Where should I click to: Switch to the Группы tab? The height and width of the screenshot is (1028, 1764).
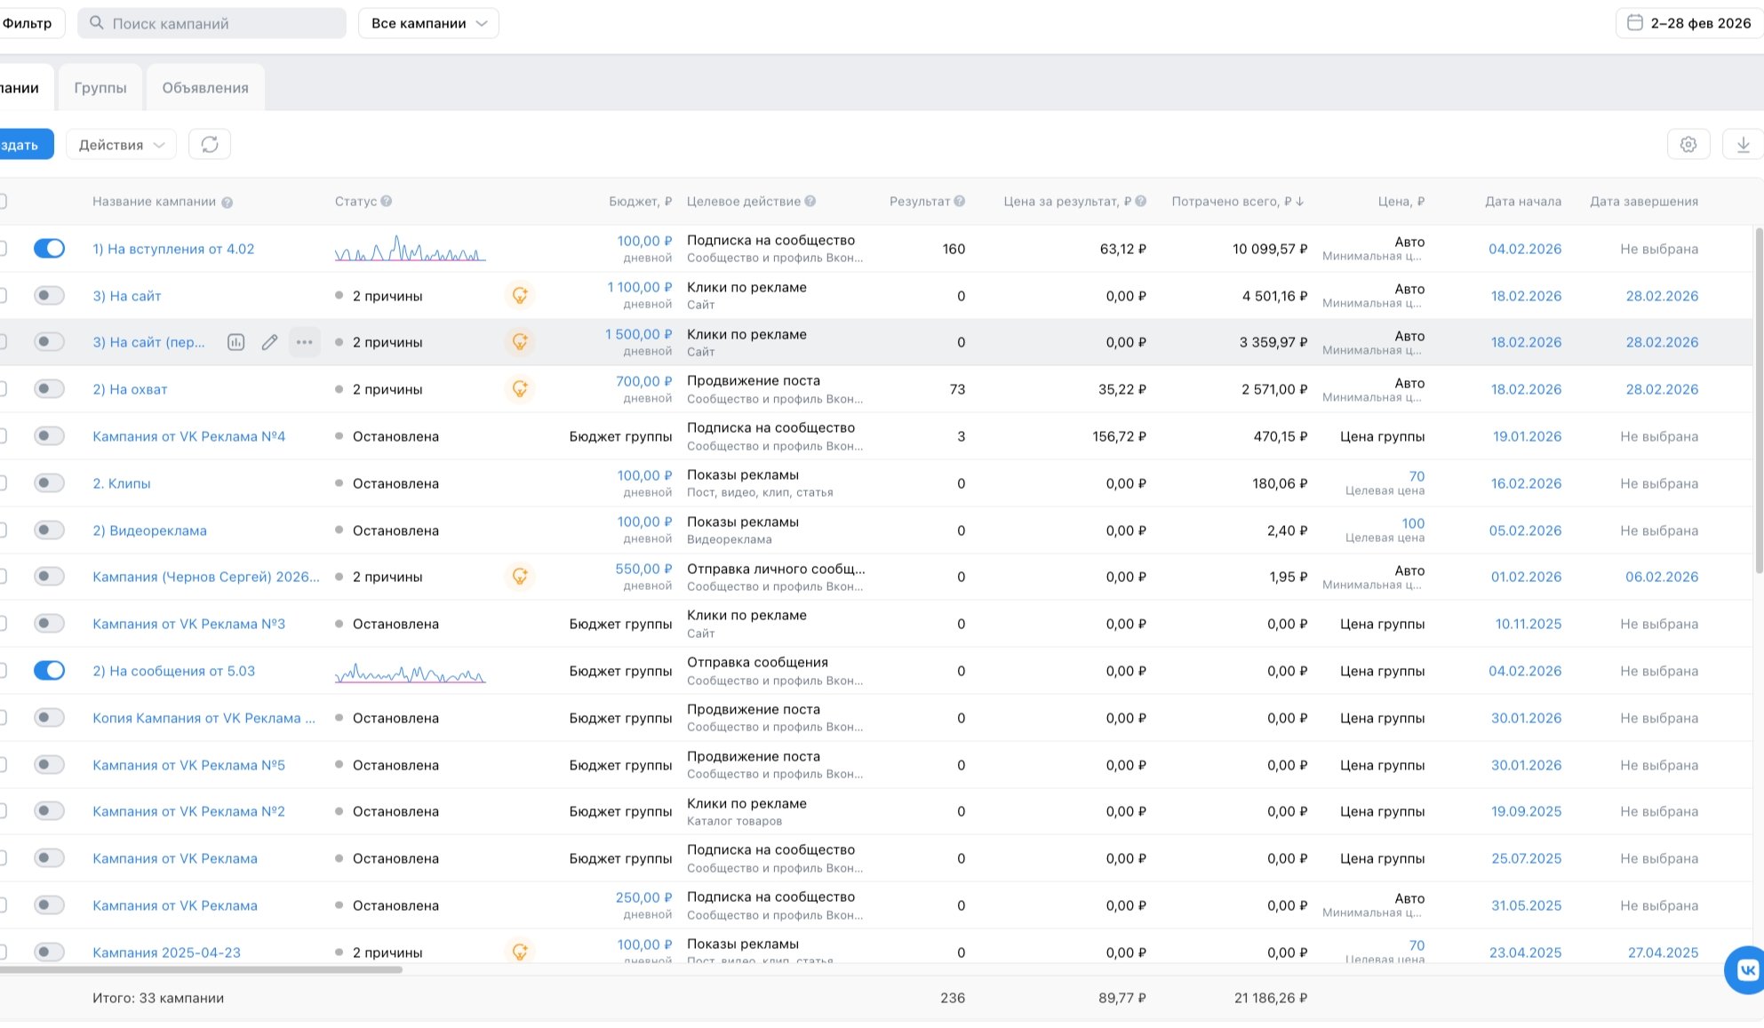coord(100,88)
